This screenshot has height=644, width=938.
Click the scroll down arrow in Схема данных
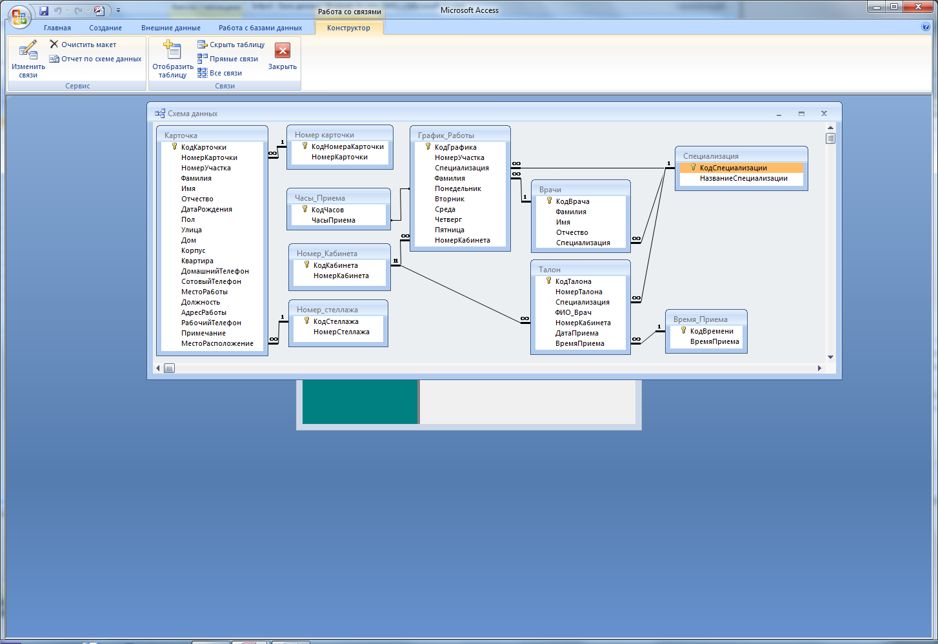pyautogui.click(x=830, y=357)
